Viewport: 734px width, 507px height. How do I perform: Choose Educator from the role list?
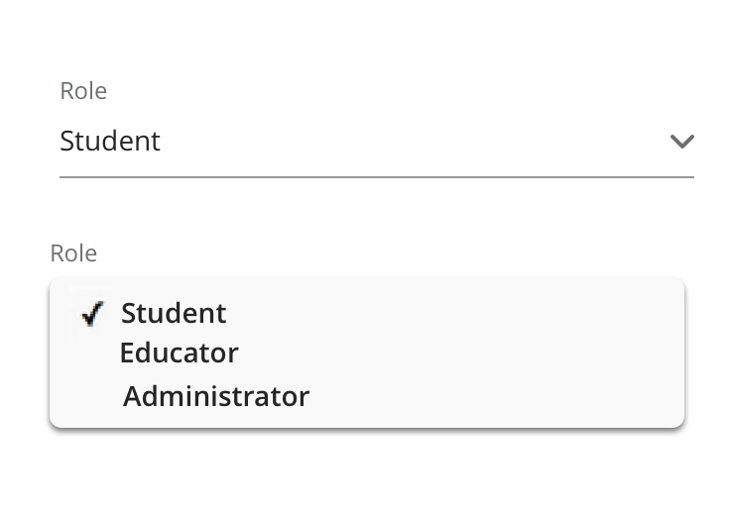pos(179,354)
